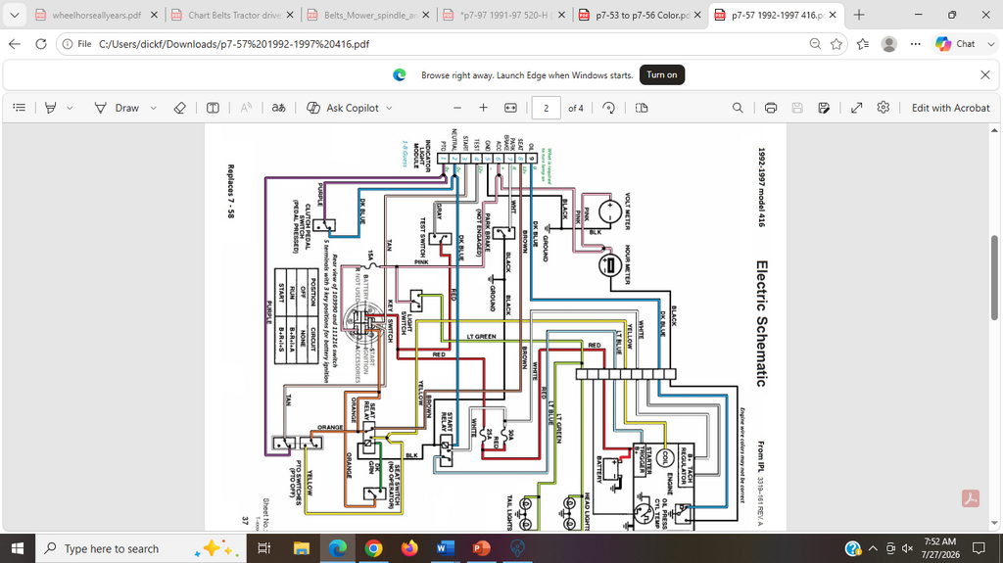The height and width of the screenshot is (563, 1003).
Task: Show hidden tray icons
Action: (x=873, y=548)
